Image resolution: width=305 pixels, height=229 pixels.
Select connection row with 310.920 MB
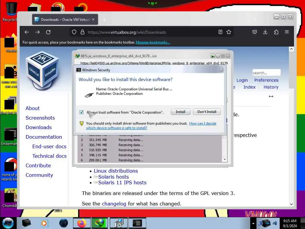point(150,150)
